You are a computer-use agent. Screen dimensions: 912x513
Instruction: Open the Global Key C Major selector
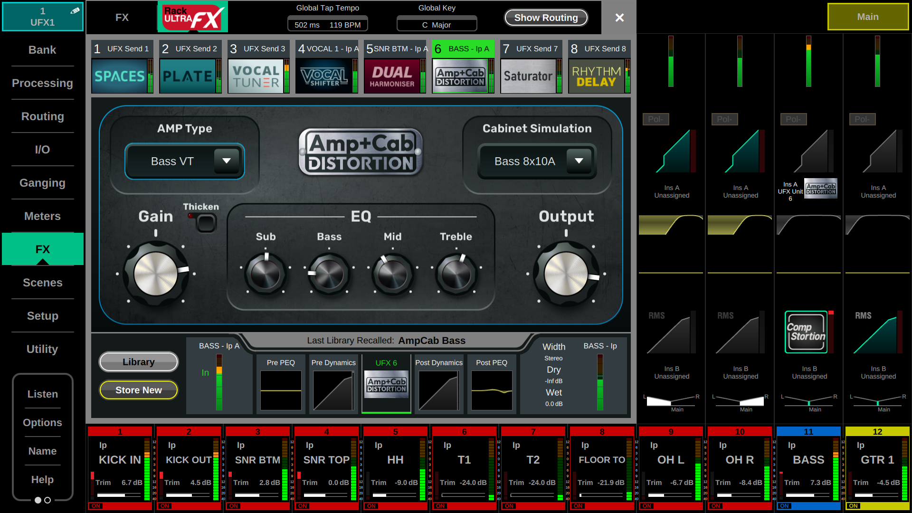pyautogui.click(x=437, y=25)
